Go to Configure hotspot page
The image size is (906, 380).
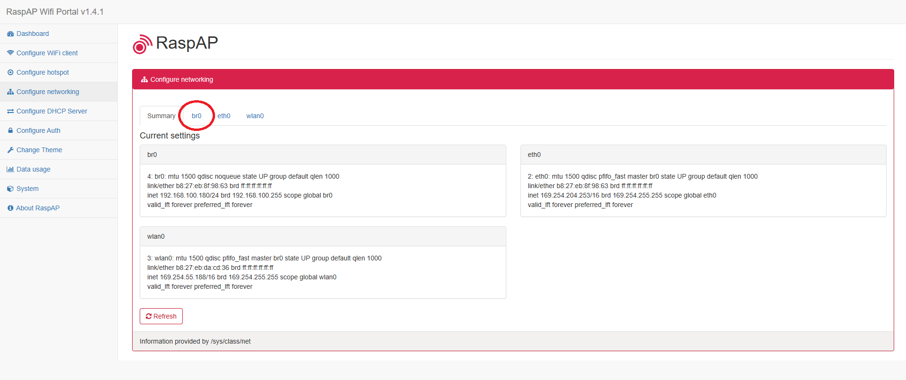43,72
